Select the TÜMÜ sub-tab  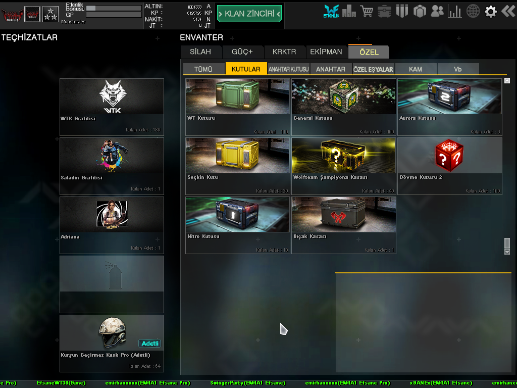(203, 69)
